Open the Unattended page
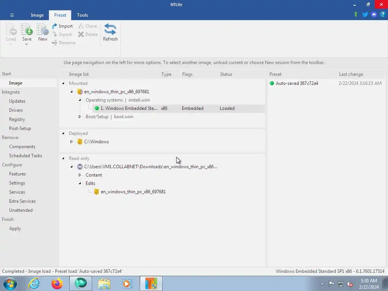 [21, 210]
